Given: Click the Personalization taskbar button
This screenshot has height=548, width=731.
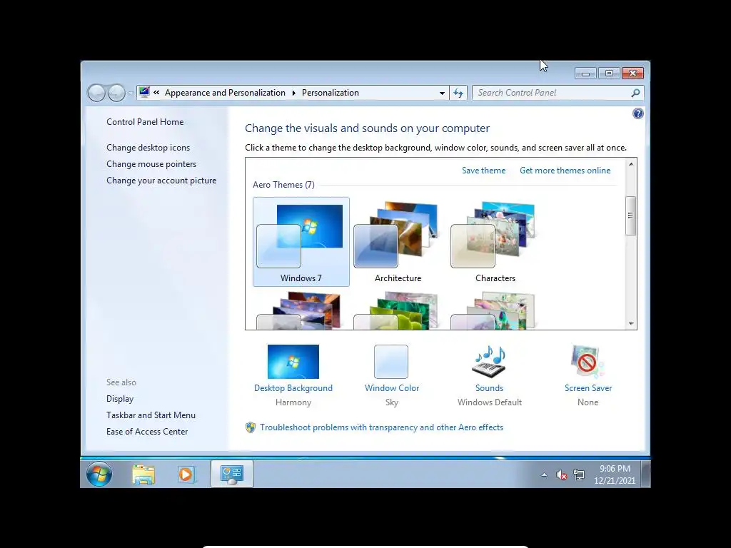Looking at the screenshot, I should tap(232, 475).
